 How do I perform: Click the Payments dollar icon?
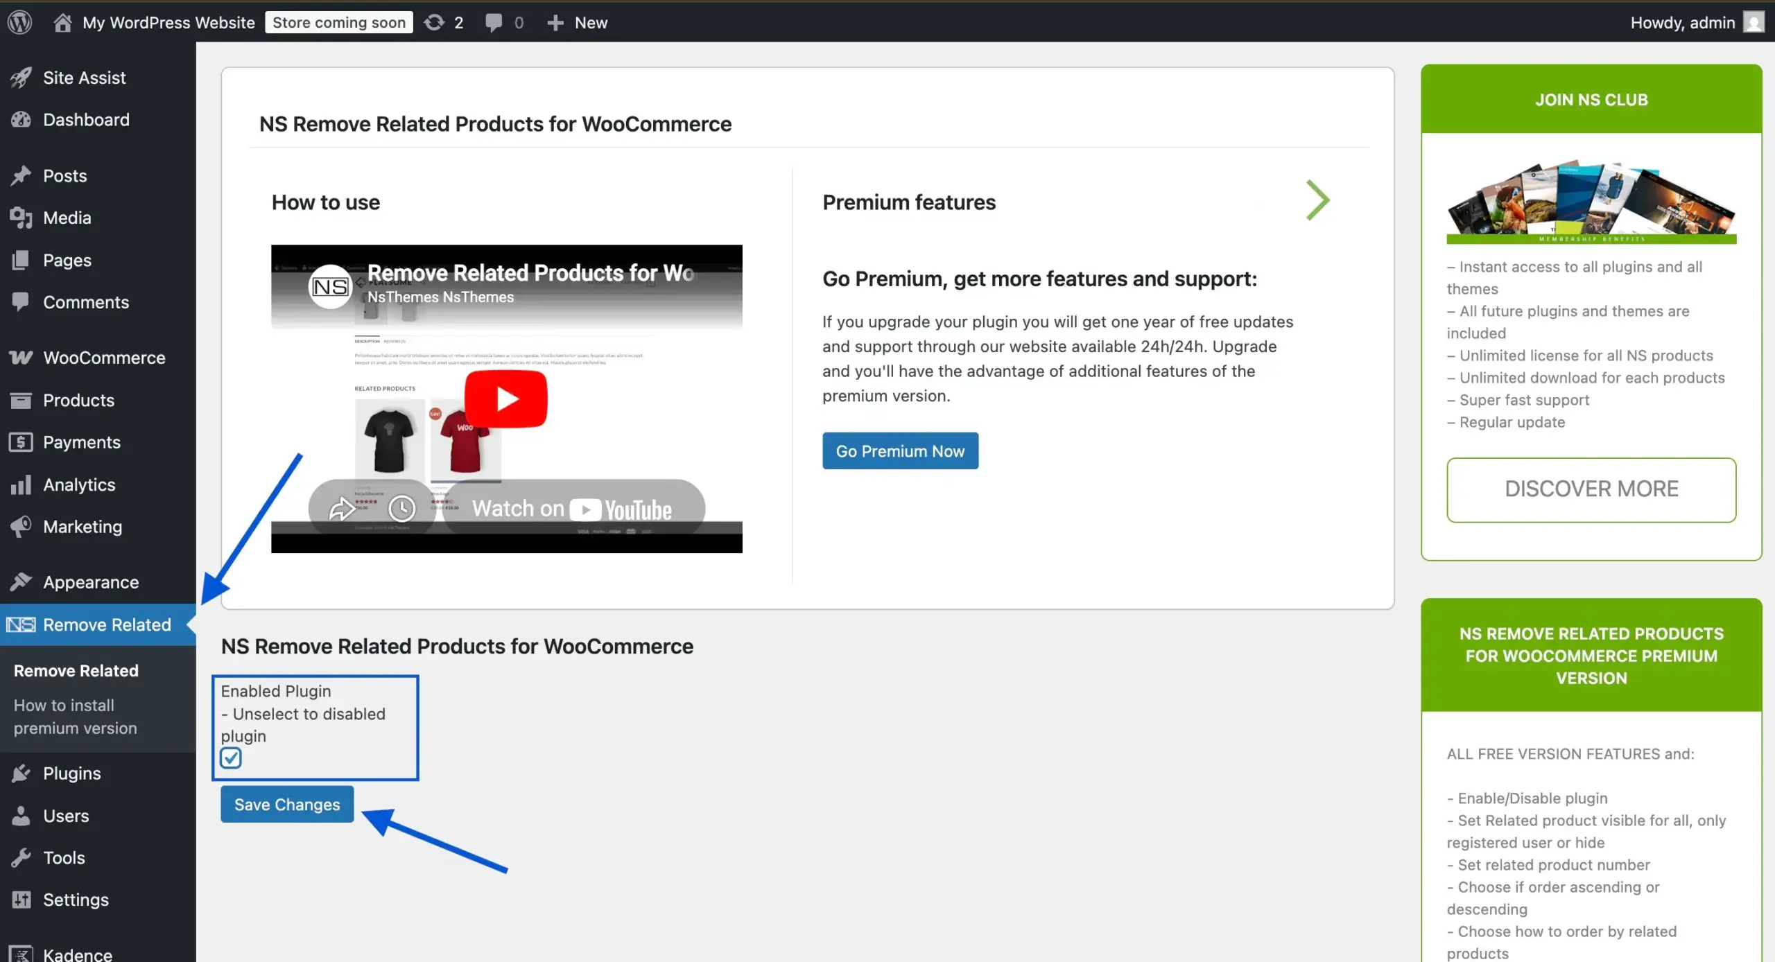pos(21,442)
